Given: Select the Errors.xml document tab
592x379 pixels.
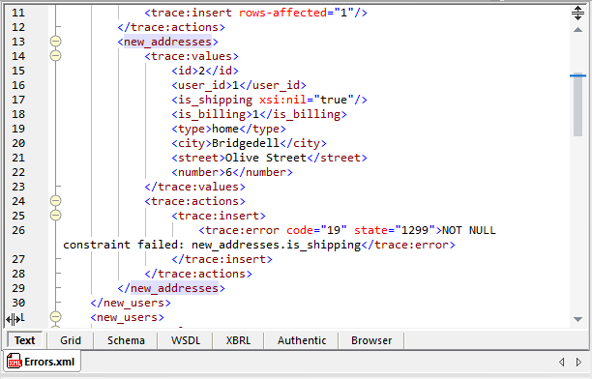Looking at the screenshot, I should click(x=42, y=362).
